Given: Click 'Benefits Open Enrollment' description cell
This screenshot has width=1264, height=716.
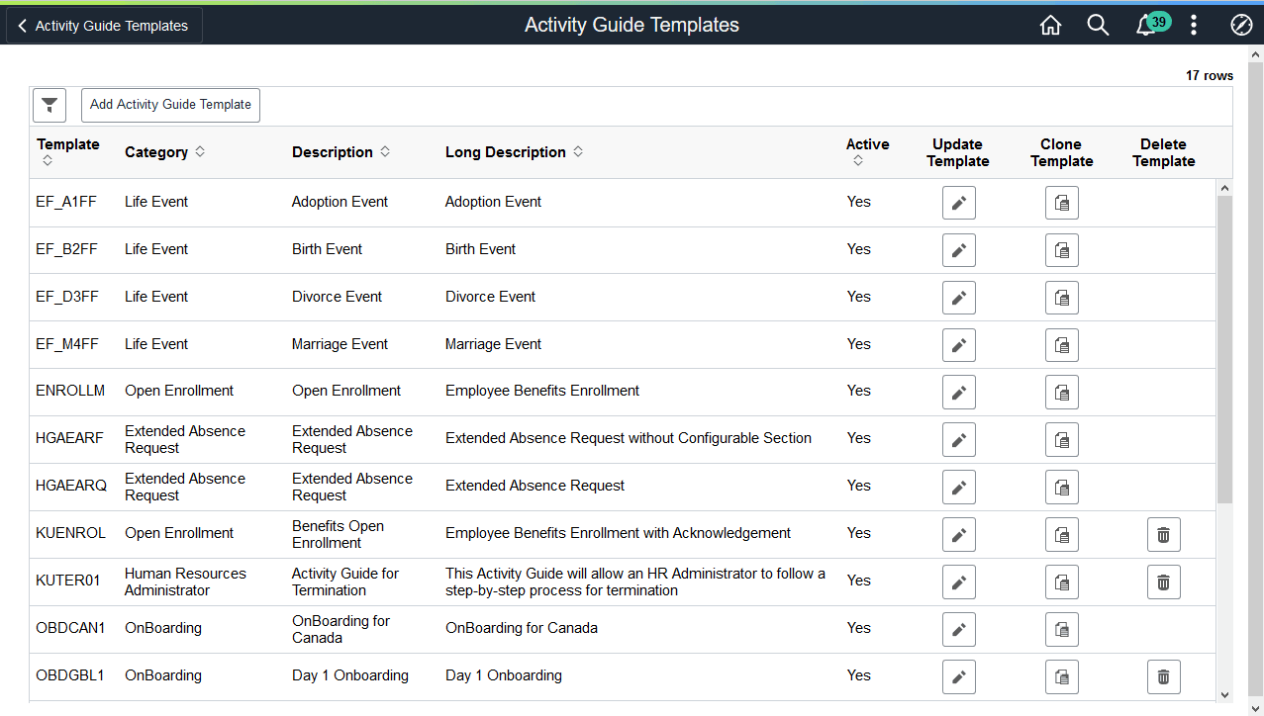Looking at the screenshot, I should click(x=338, y=534).
